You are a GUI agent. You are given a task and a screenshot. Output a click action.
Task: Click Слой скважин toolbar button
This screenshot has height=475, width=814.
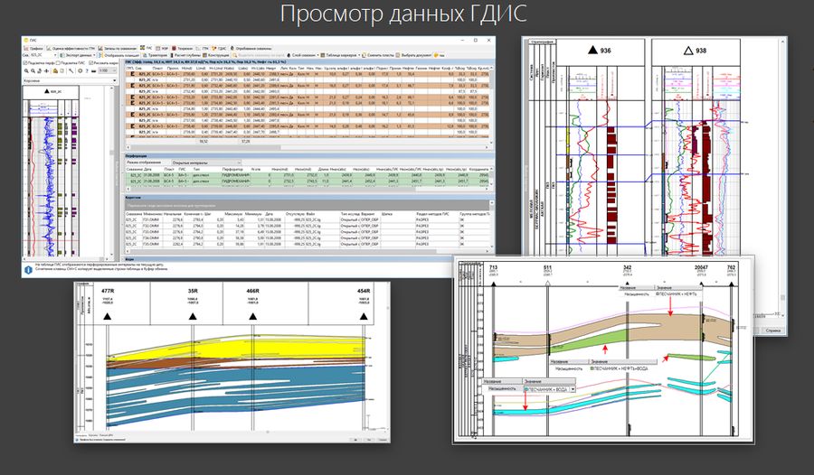click(x=300, y=55)
